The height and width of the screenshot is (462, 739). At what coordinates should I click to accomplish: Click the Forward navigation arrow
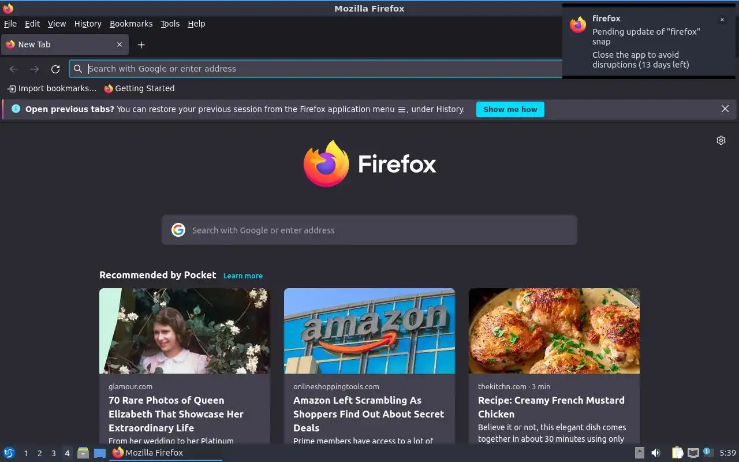point(35,69)
